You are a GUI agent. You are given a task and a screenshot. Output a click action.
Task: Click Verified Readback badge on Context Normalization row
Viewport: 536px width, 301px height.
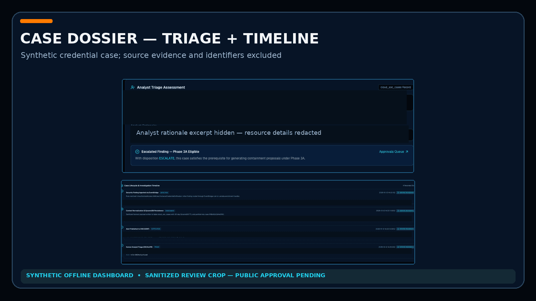pyautogui.click(x=405, y=211)
